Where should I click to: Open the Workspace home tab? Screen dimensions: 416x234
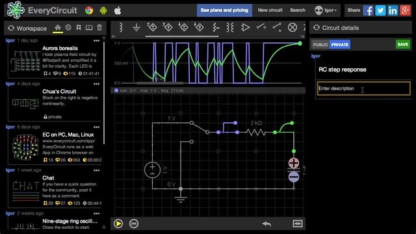point(58,27)
